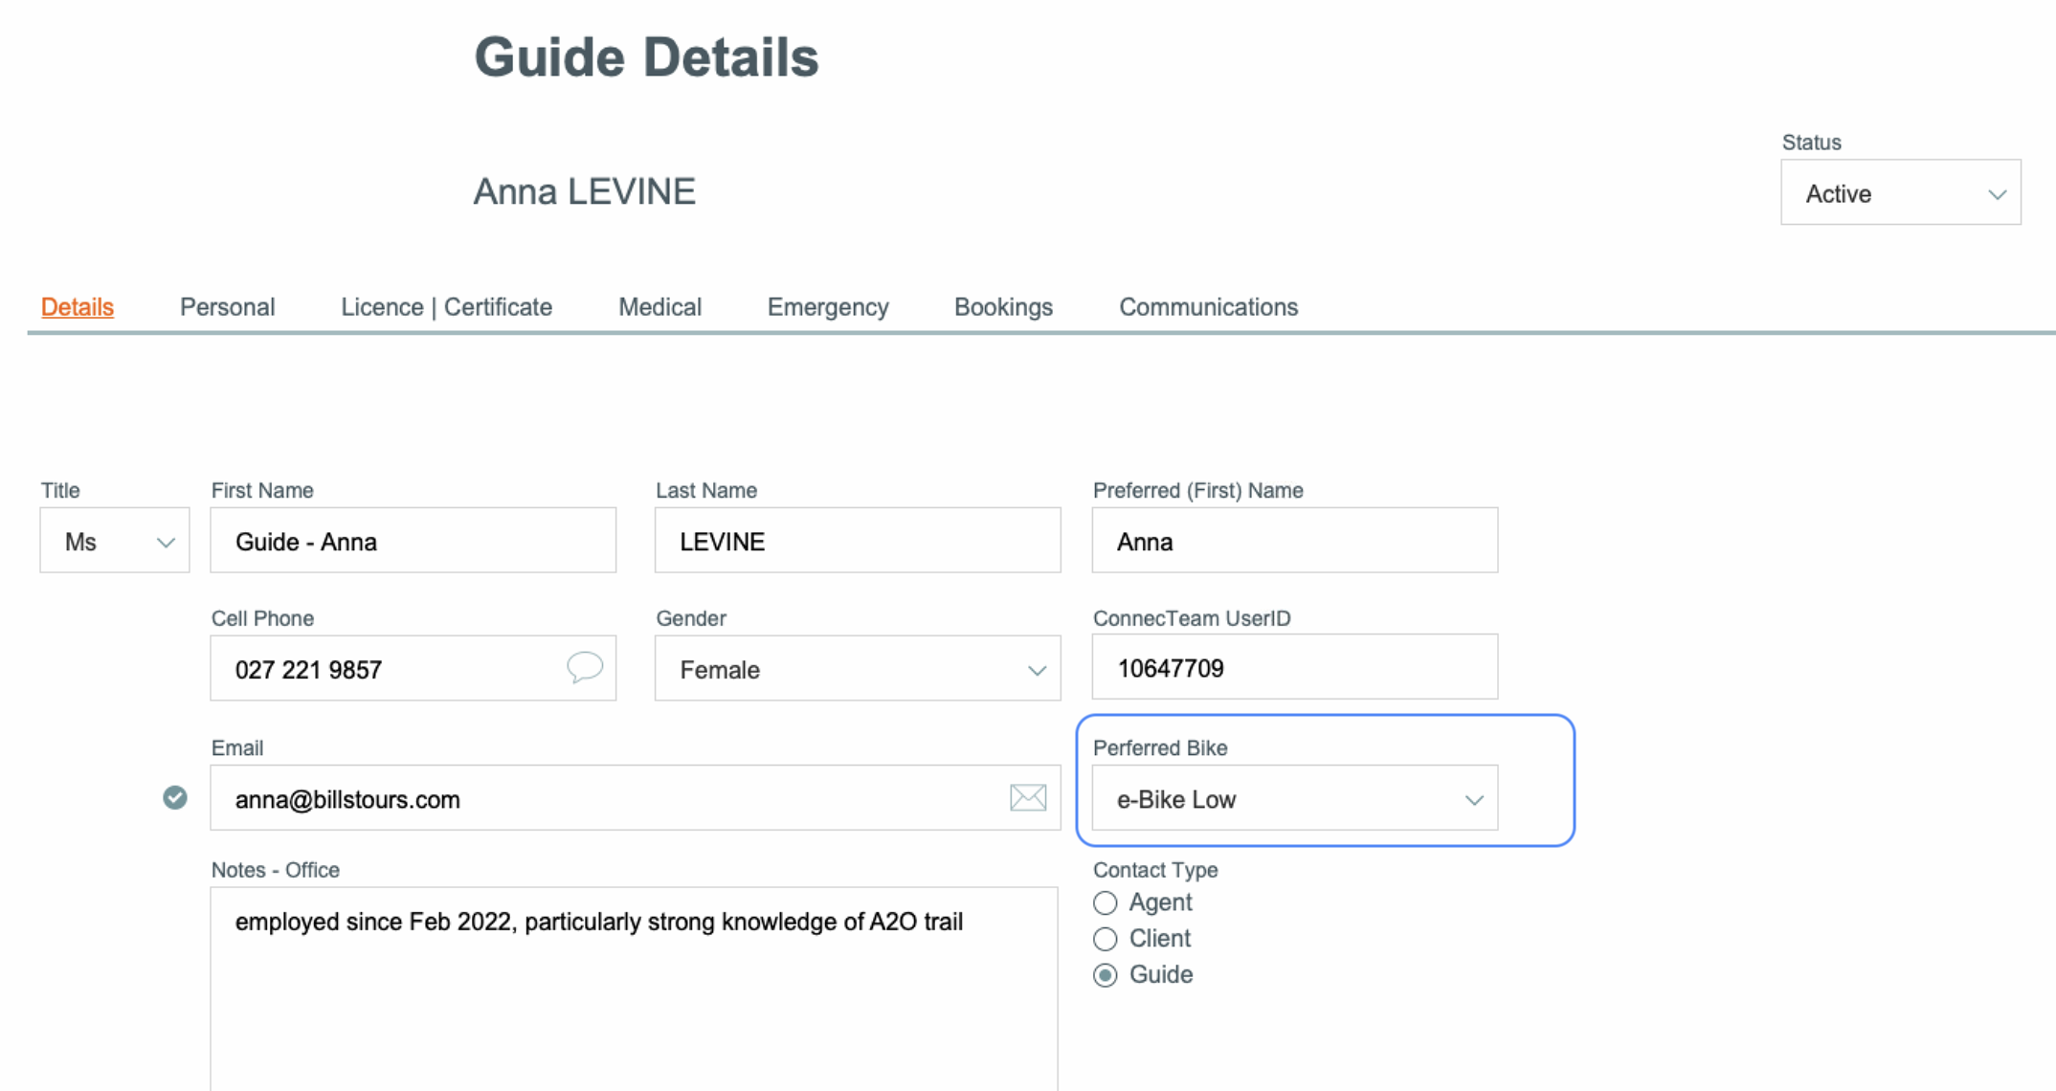This screenshot has width=2056, height=1091.
Task: Go to the Medical tab
Action: [x=659, y=307]
